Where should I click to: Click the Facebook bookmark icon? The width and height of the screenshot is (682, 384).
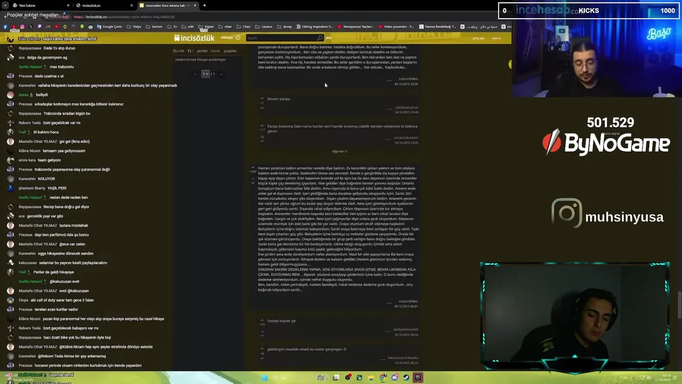pyautogui.click(x=5, y=27)
